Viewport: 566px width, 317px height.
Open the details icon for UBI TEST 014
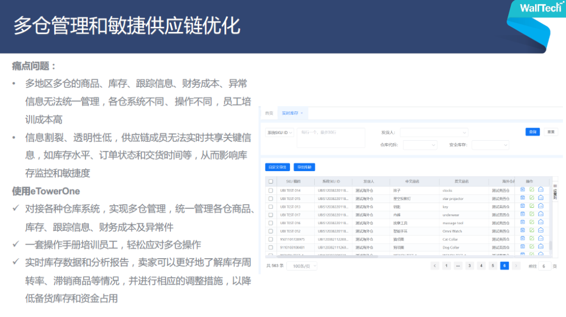522,189
